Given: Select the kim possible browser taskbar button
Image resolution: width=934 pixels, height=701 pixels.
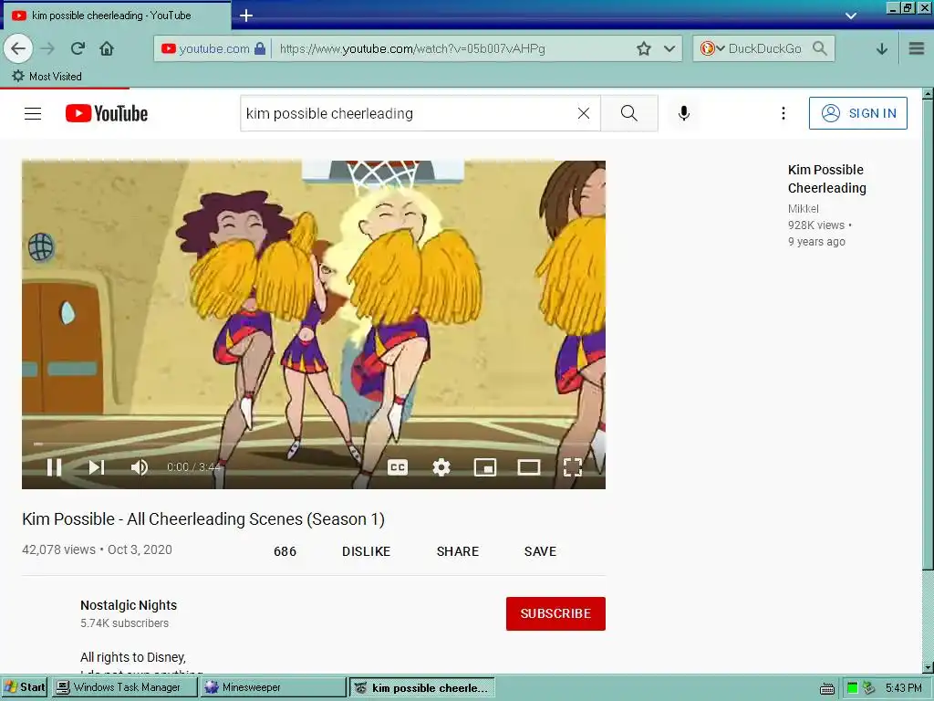Looking at the screenshot, I should (x=421, y=687).
